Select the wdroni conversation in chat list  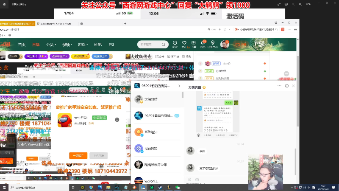point(157,181)
